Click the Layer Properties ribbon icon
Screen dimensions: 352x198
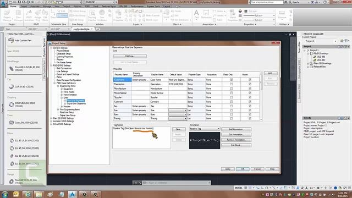[x=118, y=16]
